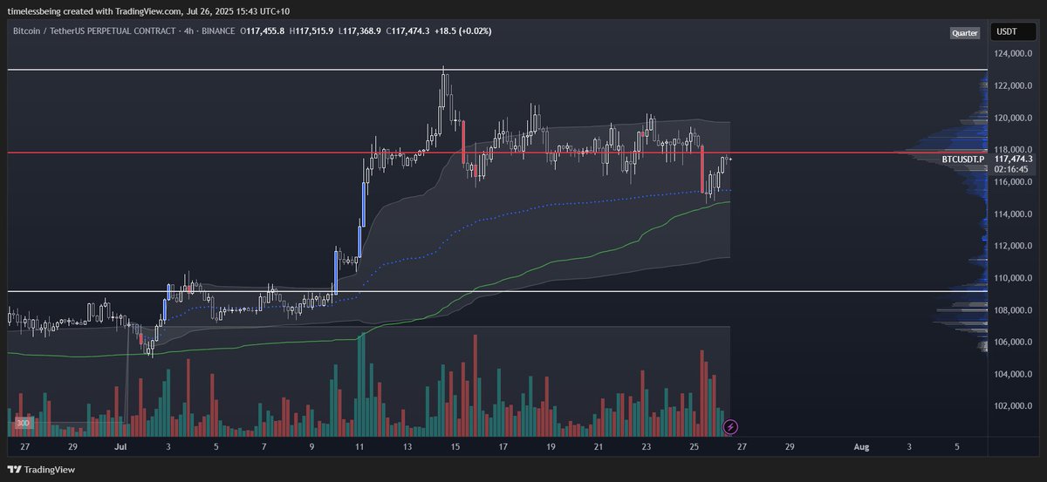Image resolution: width=1047 pixels, height=482 pixels.
Task: Click the 11 date label on time axis
Action: tap(359, 446)
